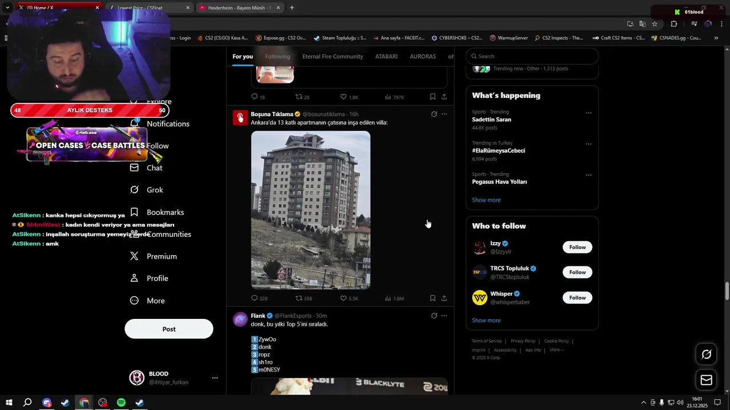Open new browser tab

[292, 8]
